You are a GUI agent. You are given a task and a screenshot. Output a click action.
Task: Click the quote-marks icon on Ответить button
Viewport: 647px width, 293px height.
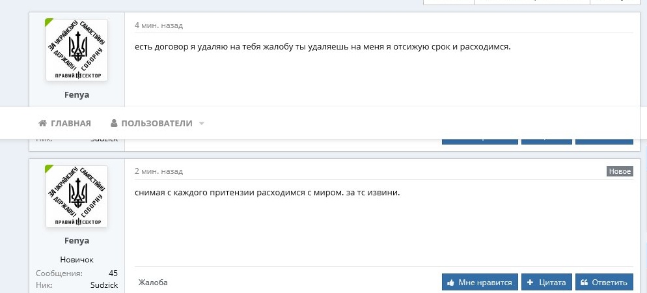pos(584,283)
